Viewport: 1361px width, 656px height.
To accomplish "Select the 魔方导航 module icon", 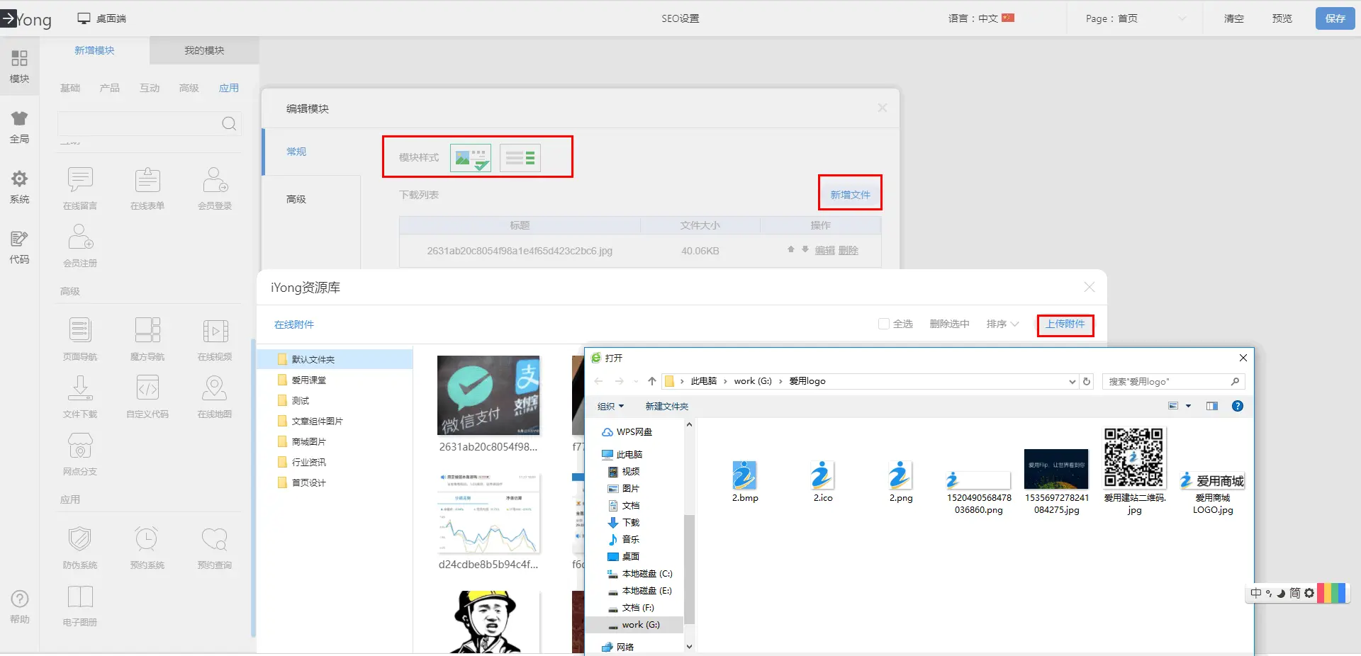I will tap(147, 331).
